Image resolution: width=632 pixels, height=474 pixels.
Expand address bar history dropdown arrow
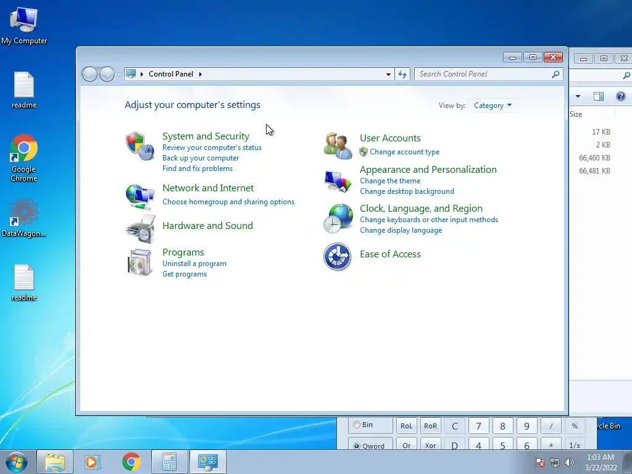click(388, 74)
